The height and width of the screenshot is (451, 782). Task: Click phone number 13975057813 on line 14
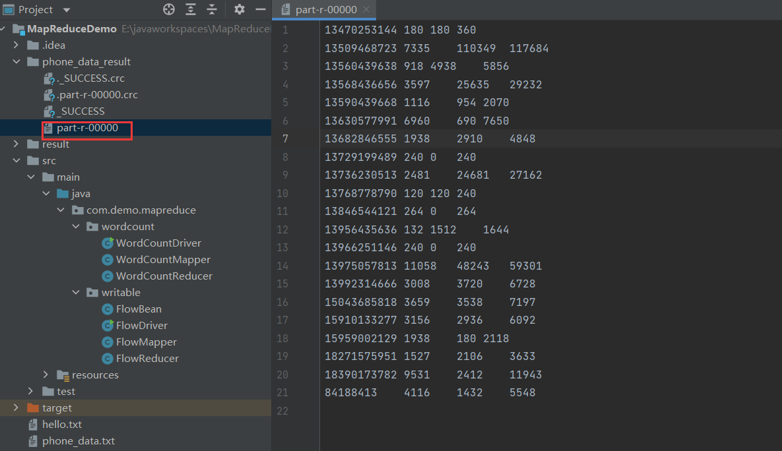pos(360,266)
